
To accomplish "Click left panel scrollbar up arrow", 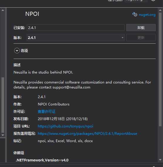I will pos(3,10).
